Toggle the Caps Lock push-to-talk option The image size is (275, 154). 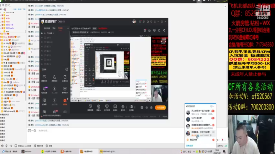pos(23,146)
